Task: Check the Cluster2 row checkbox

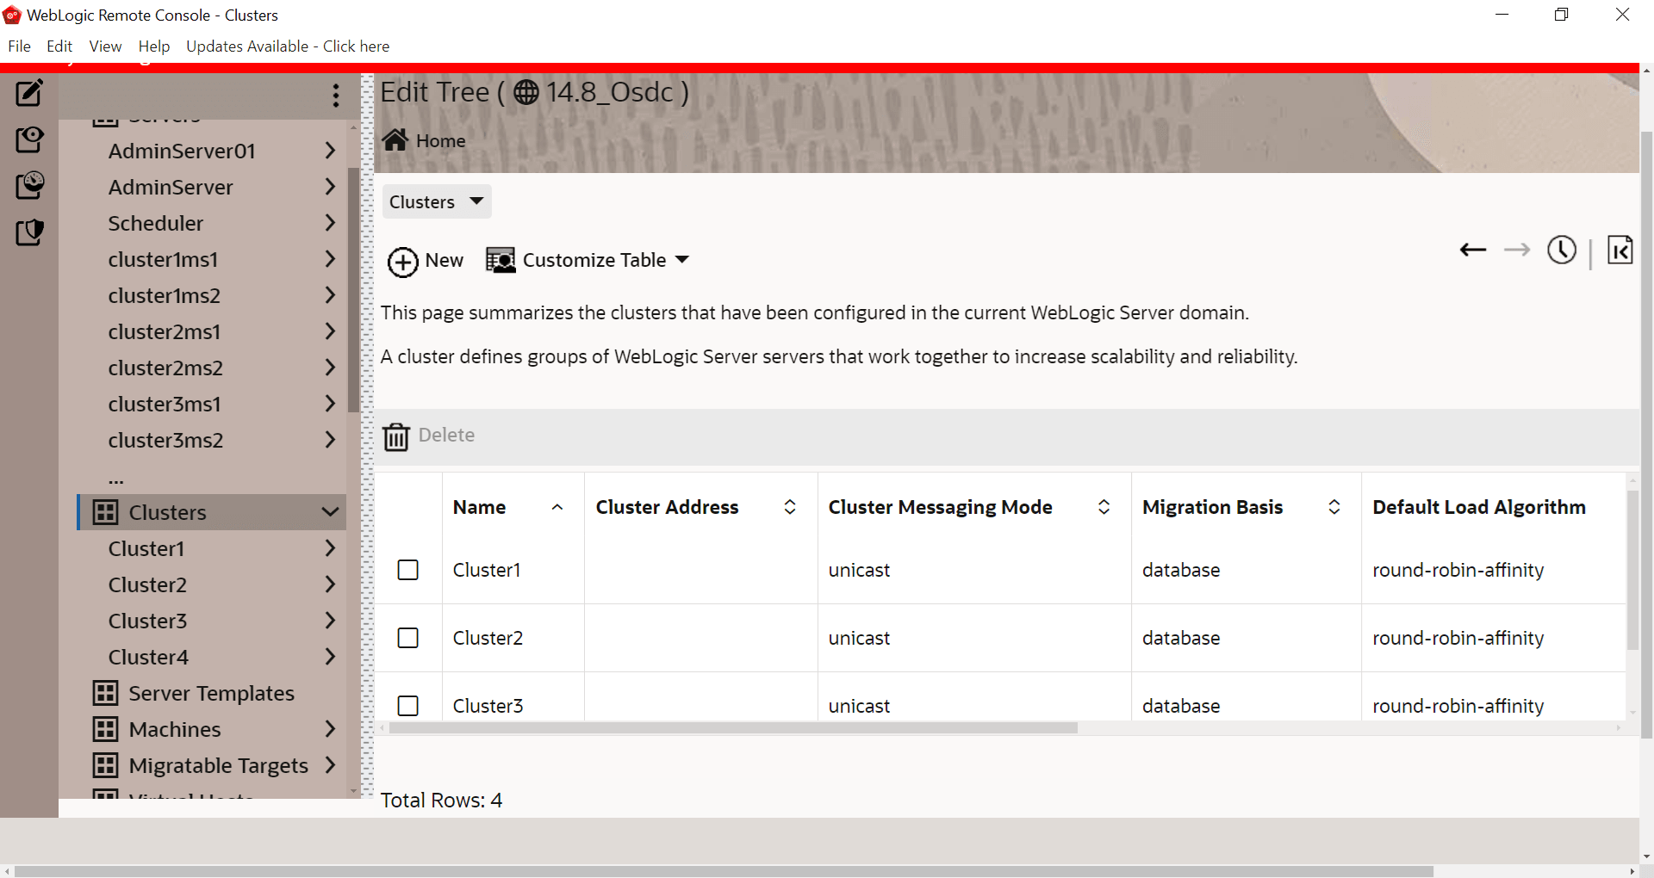Action: [x=408, y=638]
